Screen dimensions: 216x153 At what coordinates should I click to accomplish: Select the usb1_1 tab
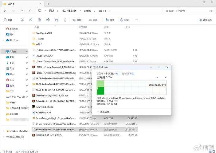pos(22,4)
